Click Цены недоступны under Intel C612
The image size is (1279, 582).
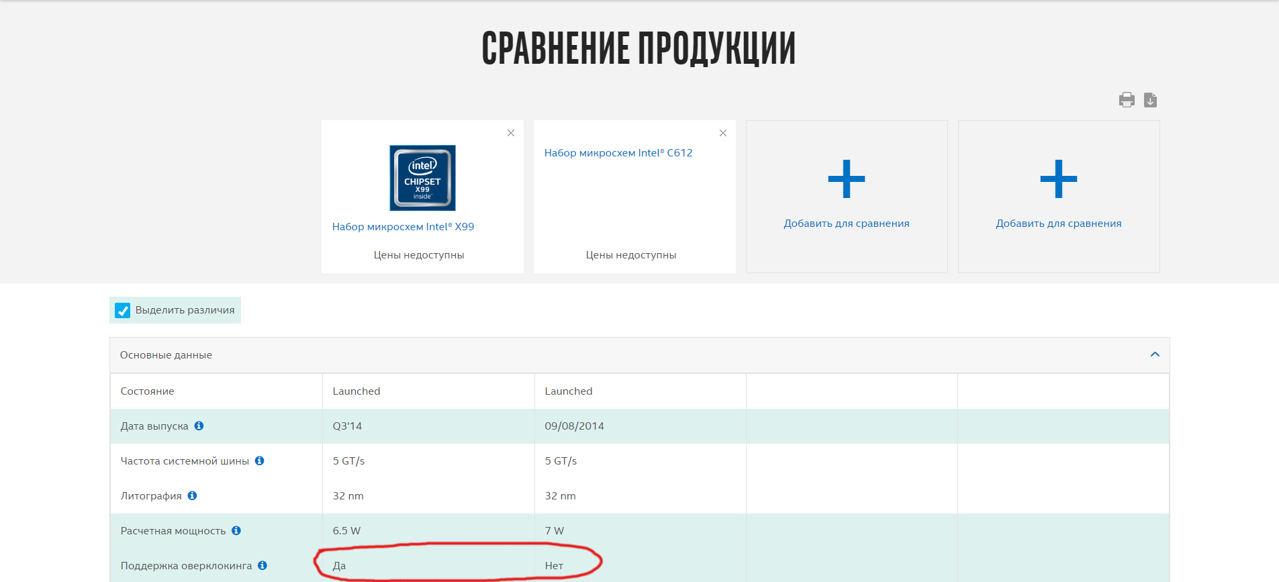[631, 255]
